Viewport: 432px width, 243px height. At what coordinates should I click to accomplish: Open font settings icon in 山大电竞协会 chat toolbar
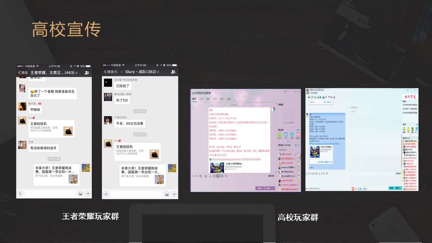[x=193, y=176]
